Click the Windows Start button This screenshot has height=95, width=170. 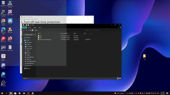pos(2,93)
